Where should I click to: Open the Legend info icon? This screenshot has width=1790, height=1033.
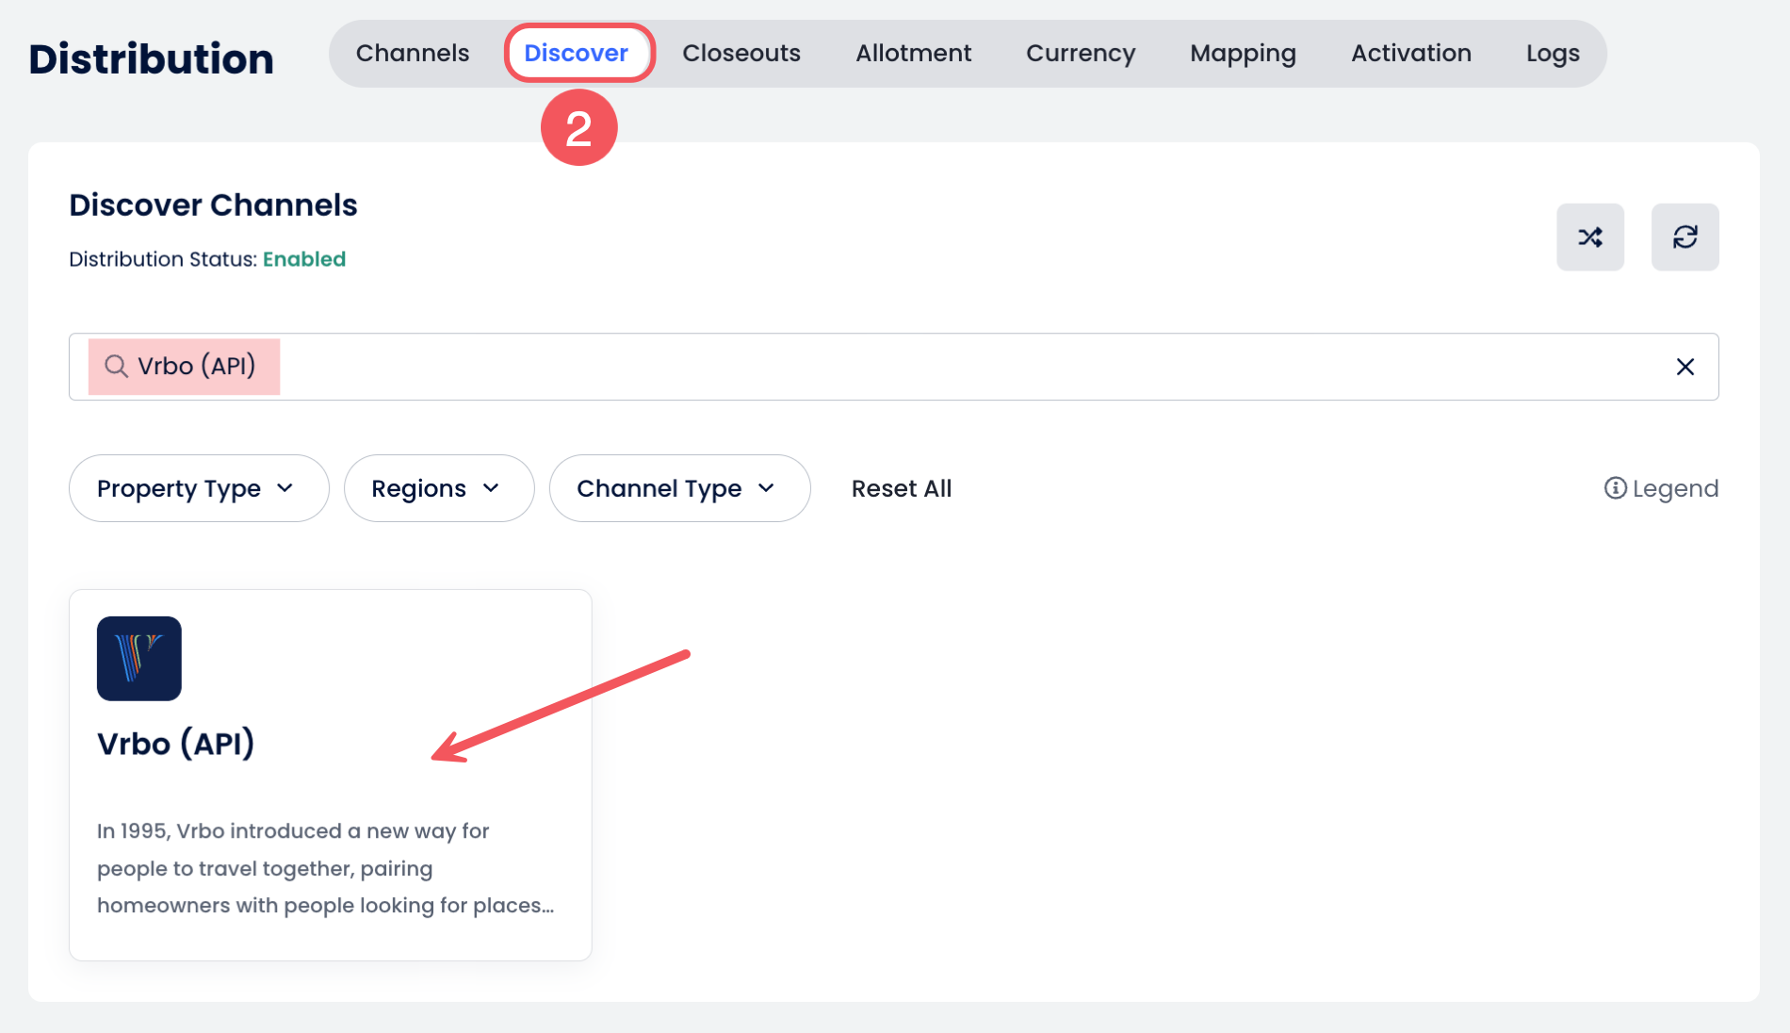coord(1615,488)
